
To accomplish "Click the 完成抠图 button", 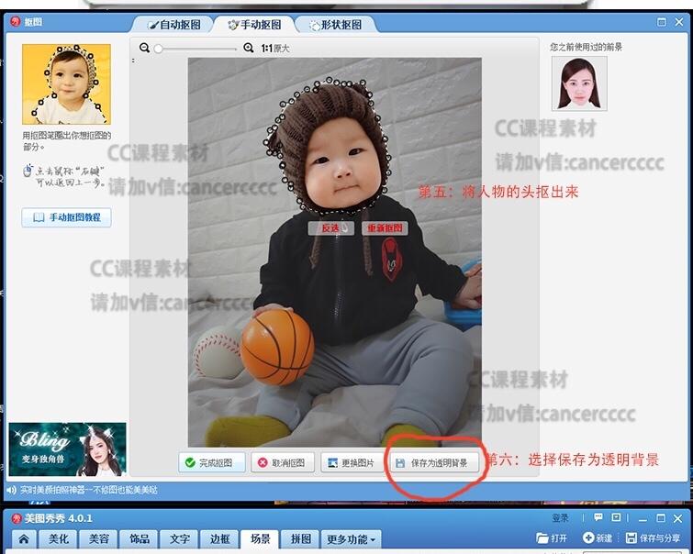I will (x=212, y=462).
